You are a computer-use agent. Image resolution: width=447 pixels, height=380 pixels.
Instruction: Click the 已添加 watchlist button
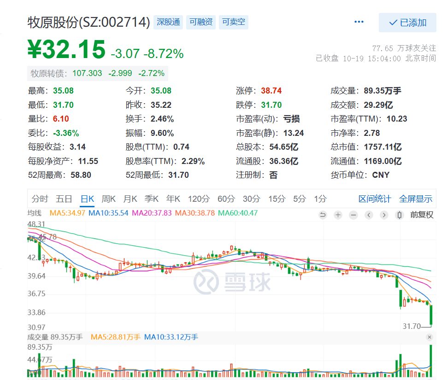[x=407, y=23]
